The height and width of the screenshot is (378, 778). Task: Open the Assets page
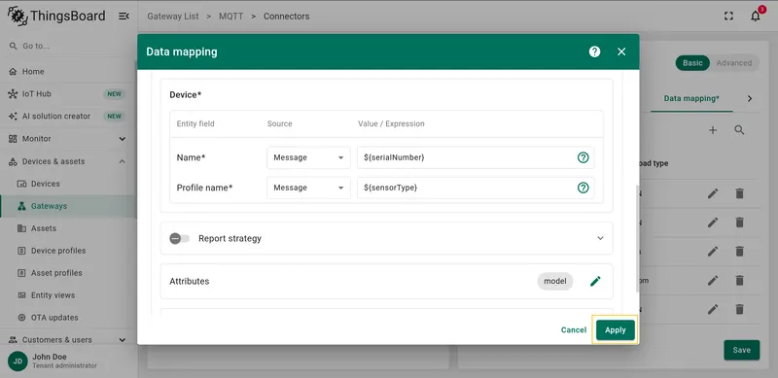point(67,228)
